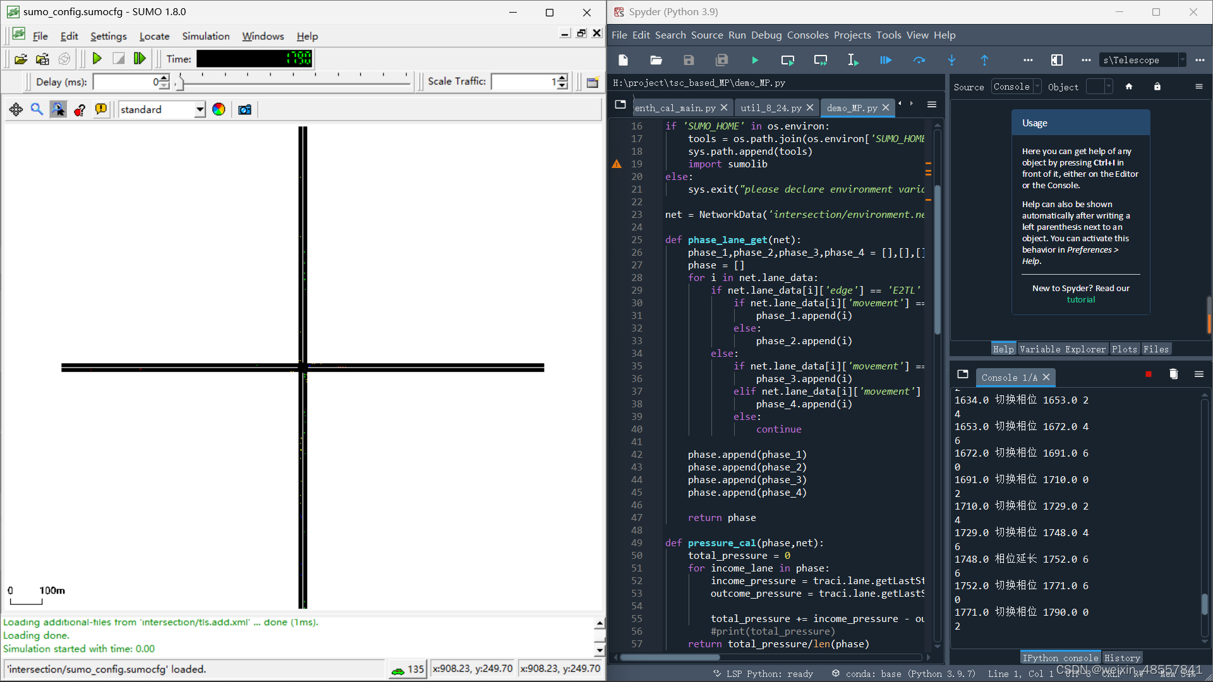Click Help pane home icon
This screenshot has width=1213, height=682.
1129,87
